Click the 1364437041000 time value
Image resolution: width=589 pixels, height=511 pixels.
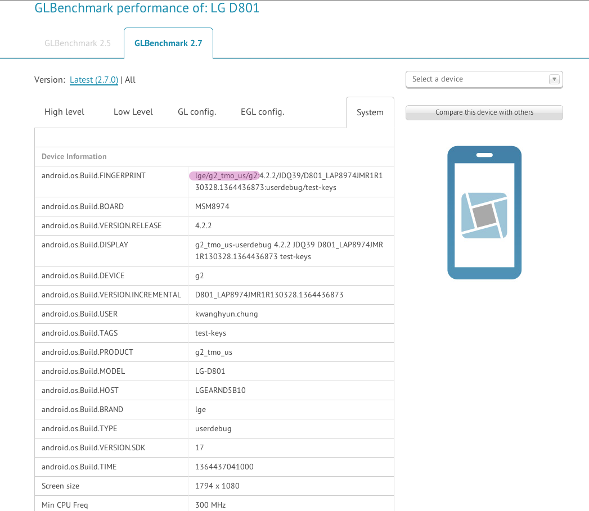click(x=224, y=467)
